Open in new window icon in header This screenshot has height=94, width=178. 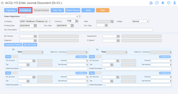[157, 3]
